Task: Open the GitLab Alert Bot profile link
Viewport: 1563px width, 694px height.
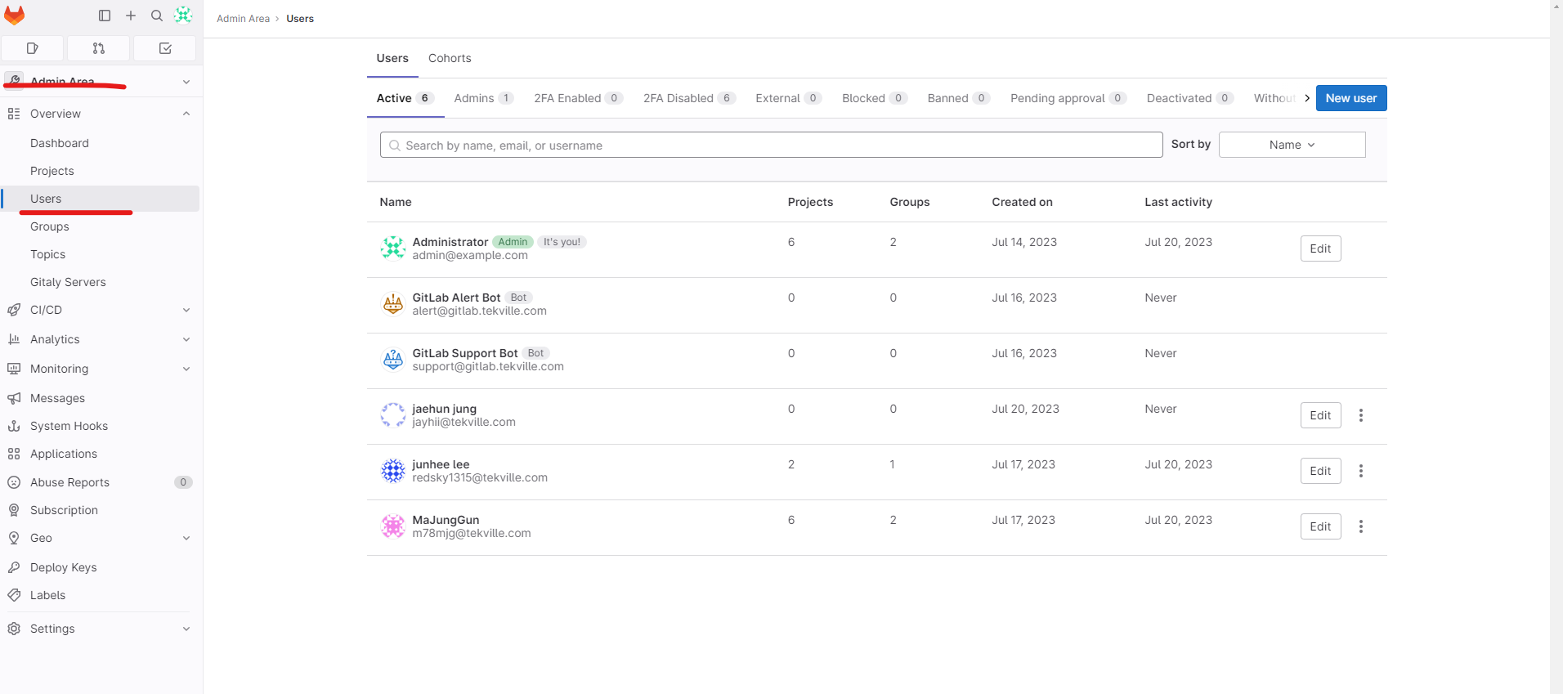Action: (456, 298)
